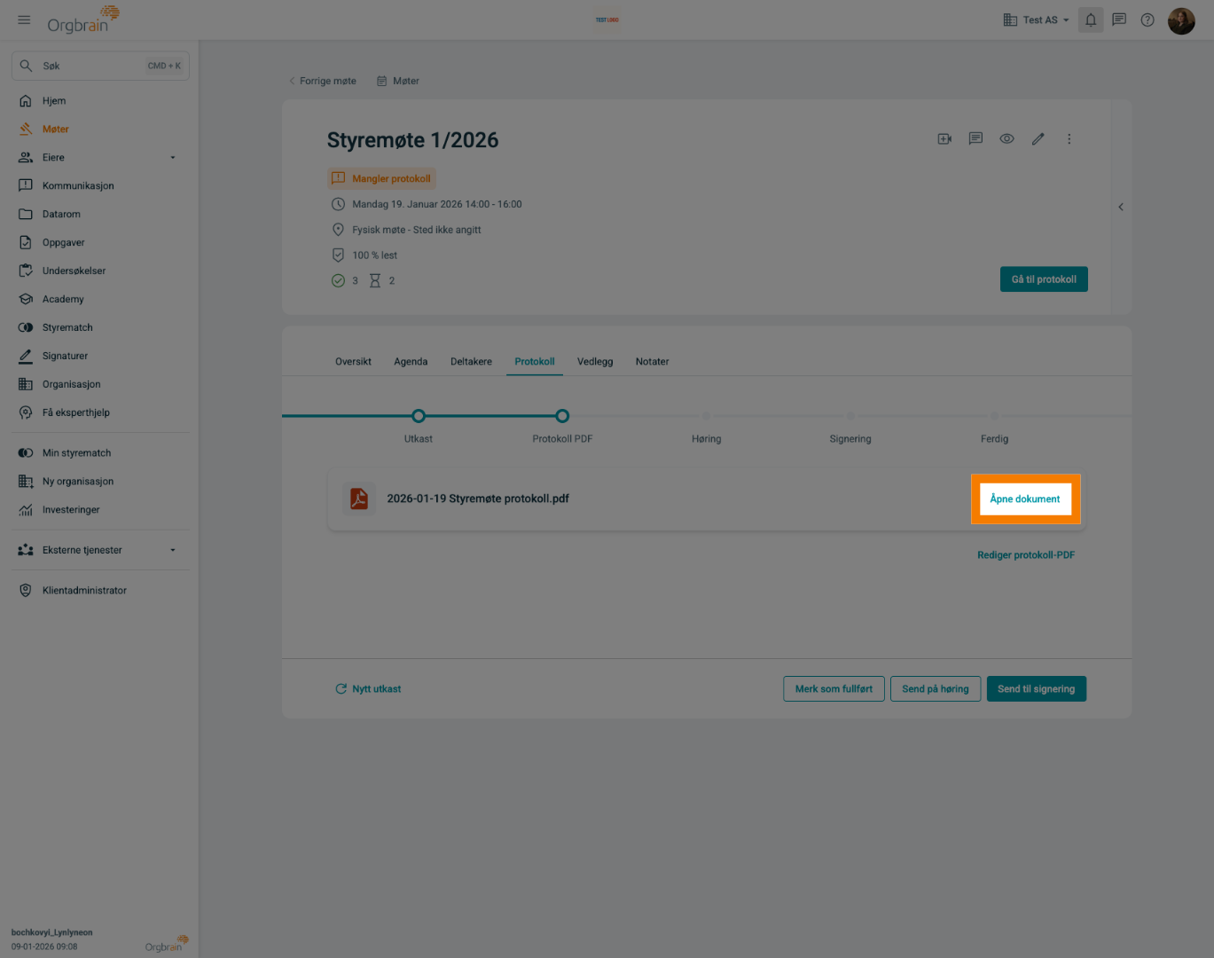Viewport: 1214px width, 958px height.
Task: Navigate to Møter breadcrumb link
Action: 398,81
